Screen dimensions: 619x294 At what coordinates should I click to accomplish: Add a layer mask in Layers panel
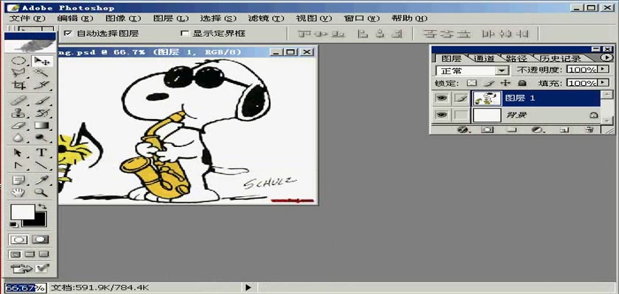488,129
